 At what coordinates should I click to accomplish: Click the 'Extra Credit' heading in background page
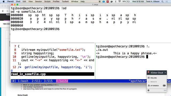pos(23,95)
